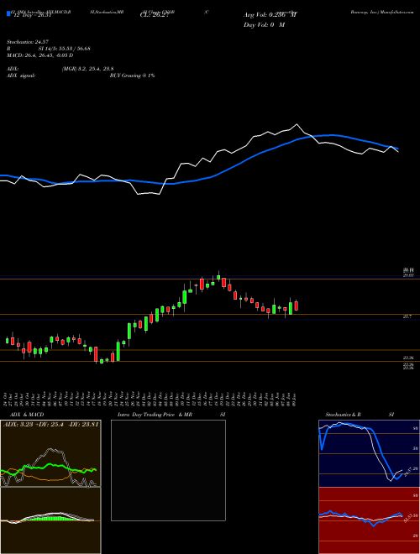Screen dimensions: 420x554
Task: Click the last red candlestick on the chart
Action: 297,306
